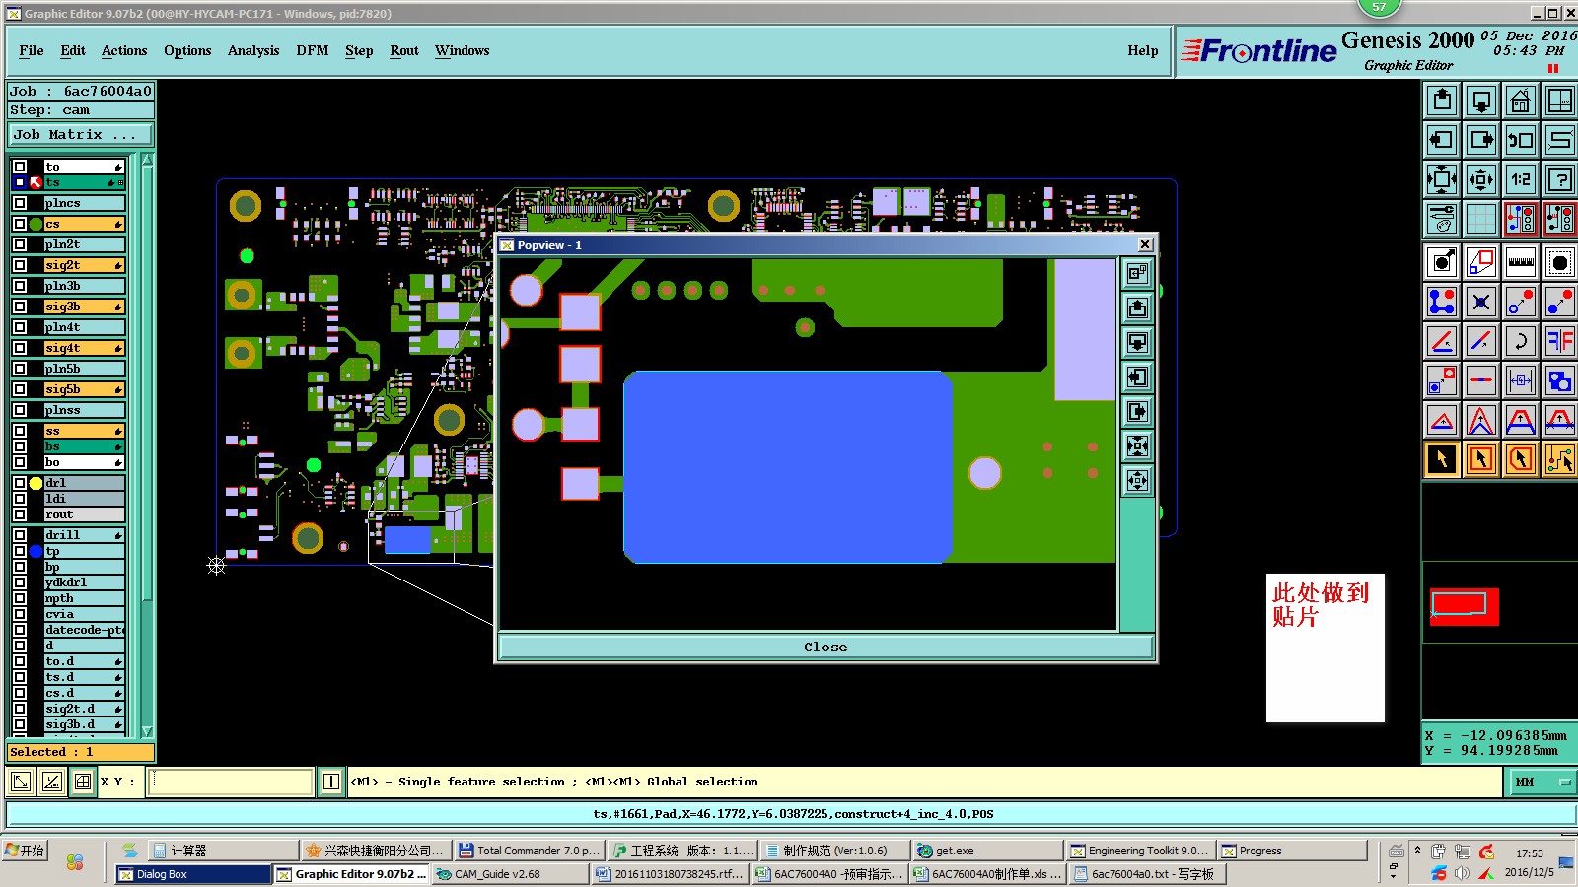This screenshot has width=1578, height=887.
Task: Switch to Engineering Toolkit taskbar button
Action: (1140, 851)
